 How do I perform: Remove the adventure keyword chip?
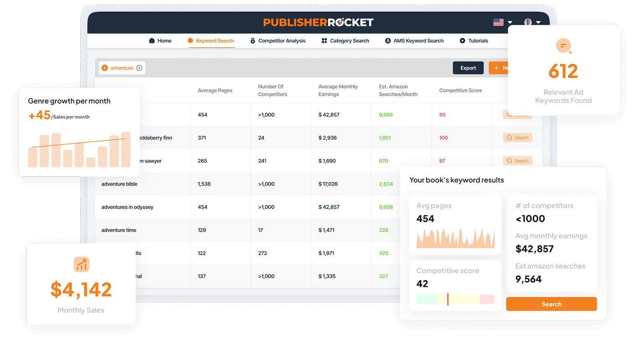[139, 68]
